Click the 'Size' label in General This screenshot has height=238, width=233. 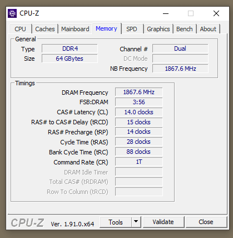(29, 59)
